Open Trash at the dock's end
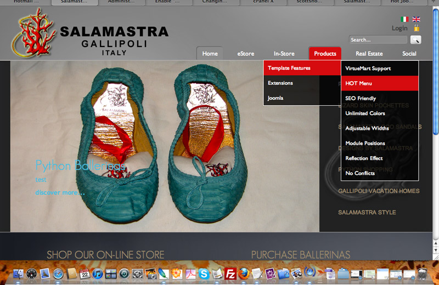 tap(423, 273)
